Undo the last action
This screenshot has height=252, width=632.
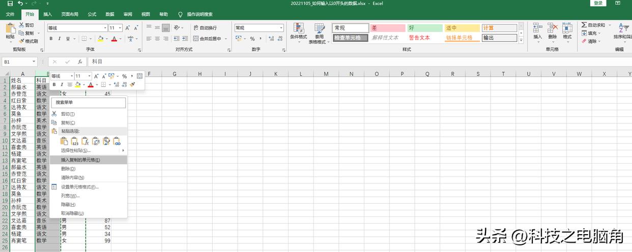pos(20,4)
